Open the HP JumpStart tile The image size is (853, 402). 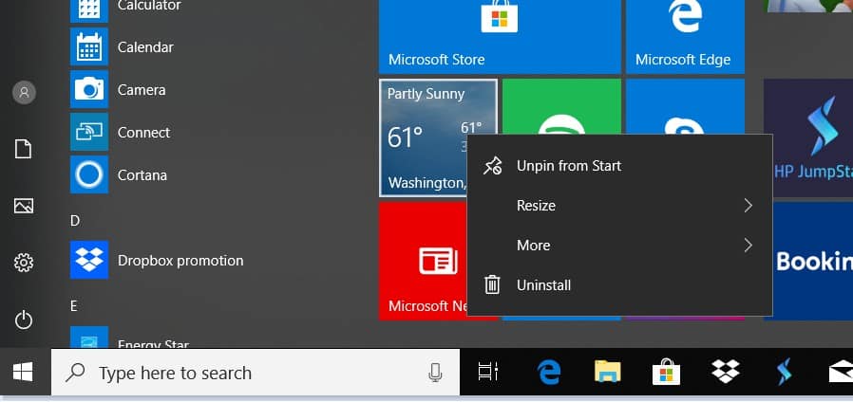(808, 138)
